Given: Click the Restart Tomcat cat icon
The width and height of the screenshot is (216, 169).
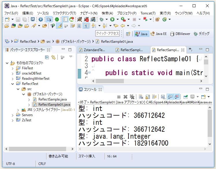Looking at the screenshot, I should (93, 19).
